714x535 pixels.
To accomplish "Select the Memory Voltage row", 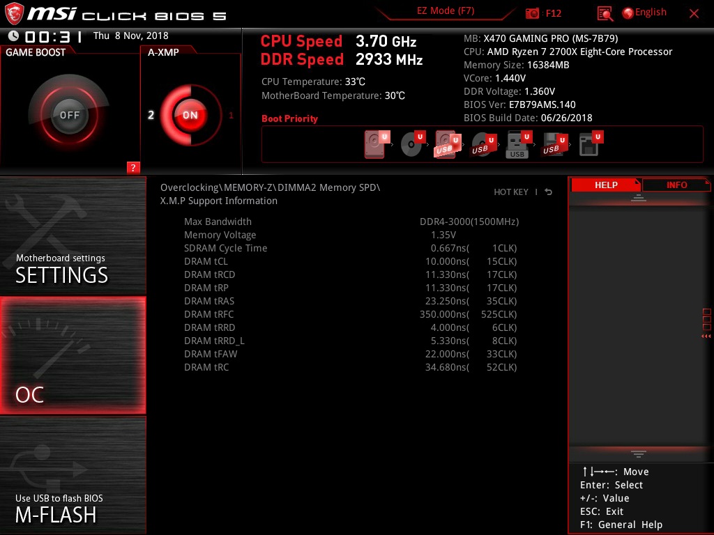I will click(x=351, y=235).
